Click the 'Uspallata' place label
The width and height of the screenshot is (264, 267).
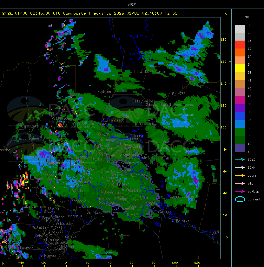pos(30,126)
